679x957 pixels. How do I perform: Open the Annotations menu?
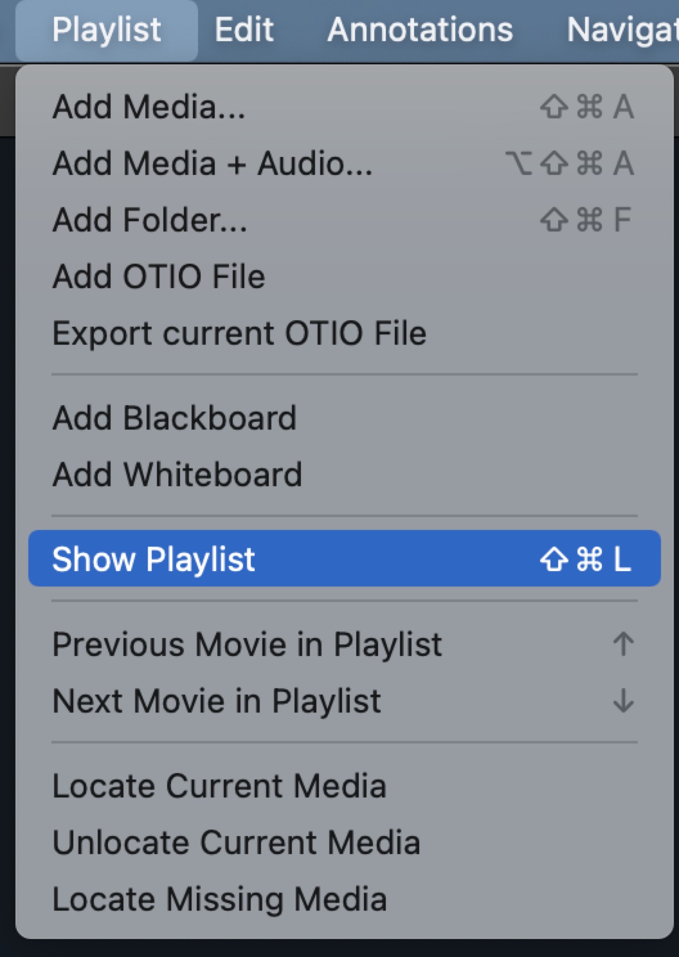pyautogui.click(x=420, y=30)
